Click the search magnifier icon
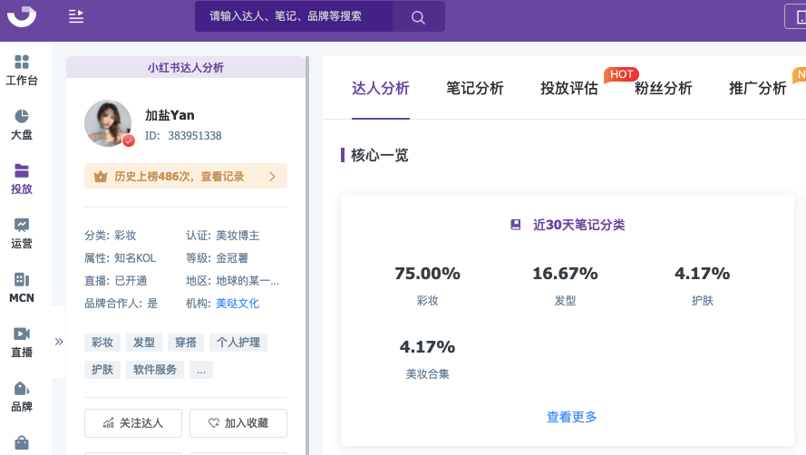Image resolution: width=806 pixels, height=455 pixels. (418, 16)
